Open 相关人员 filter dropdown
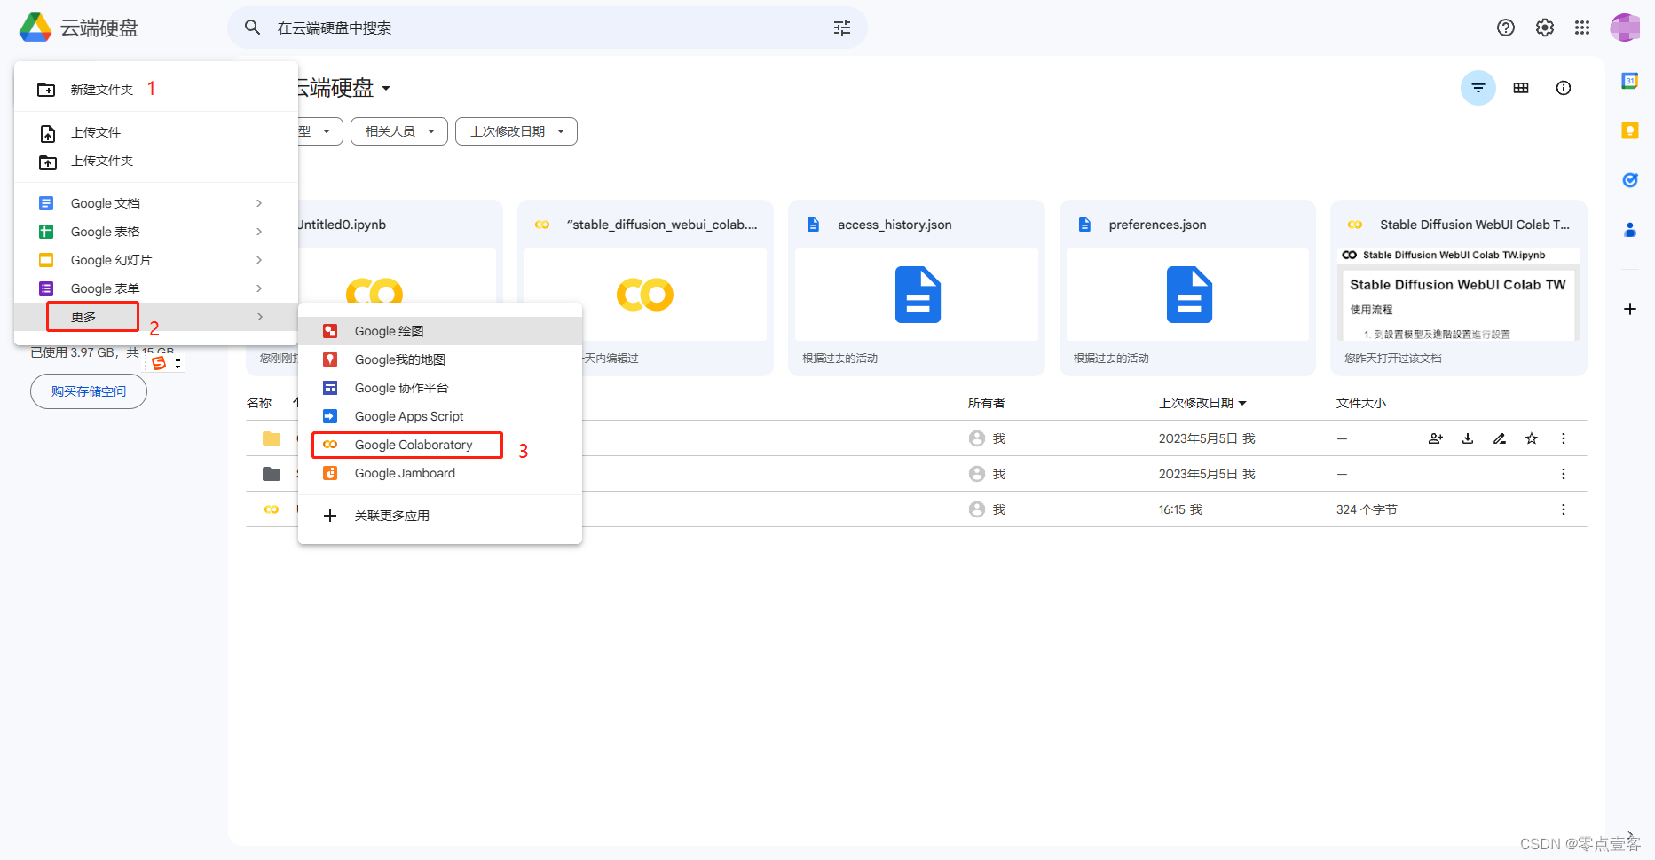Viewport: 1655px width, 860px height. 399,131
